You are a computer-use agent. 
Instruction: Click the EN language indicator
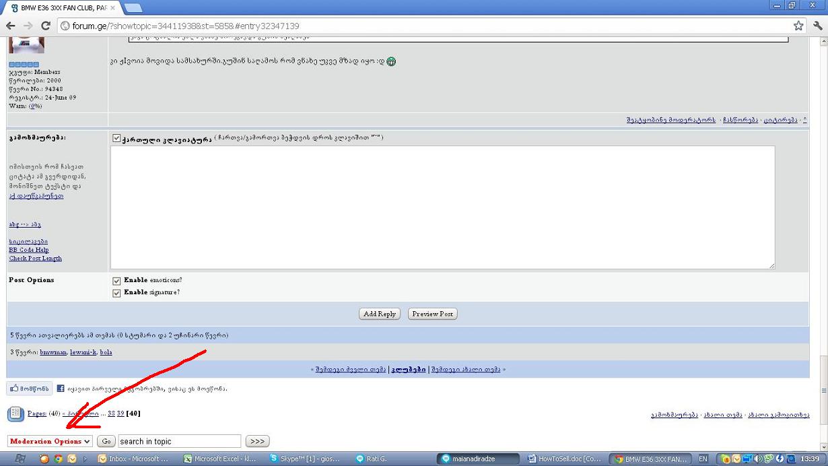(703, 459)
